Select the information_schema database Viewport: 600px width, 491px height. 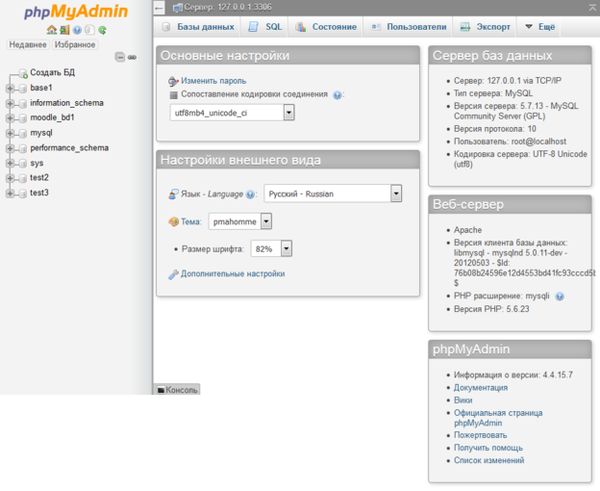pos(67,103)
